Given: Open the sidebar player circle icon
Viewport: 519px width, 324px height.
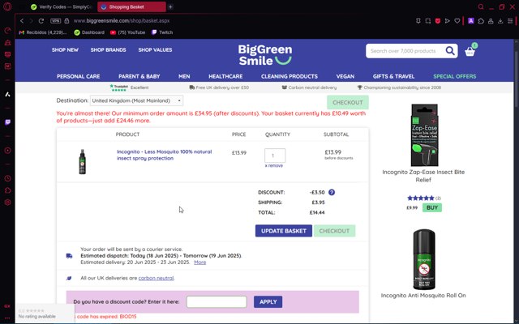Looking at the screenshot, I should tap(7, 151).
